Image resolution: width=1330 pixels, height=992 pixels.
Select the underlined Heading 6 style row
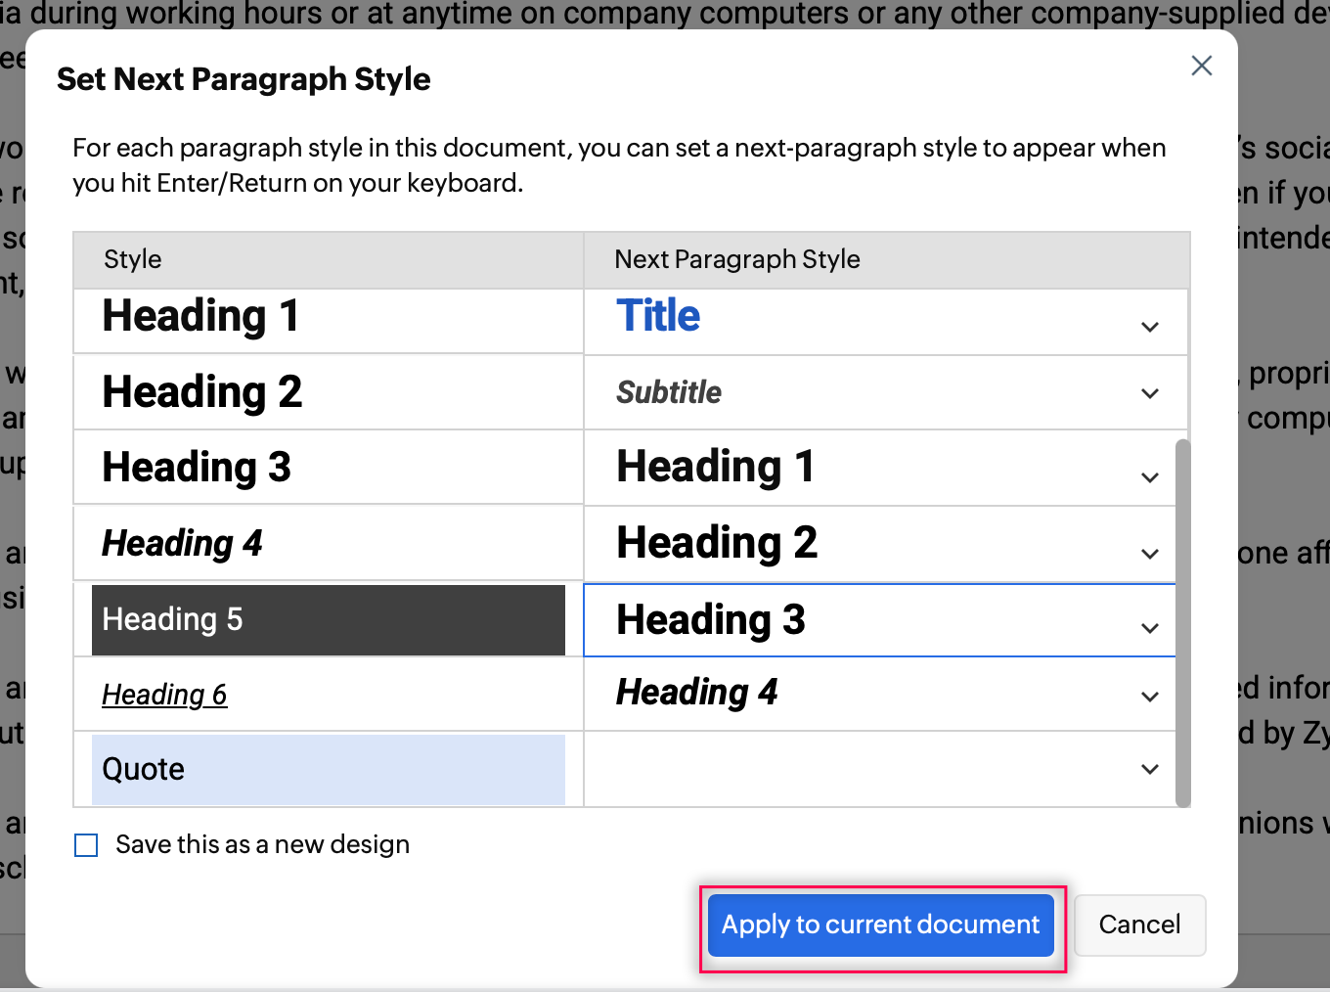point(328,695)
